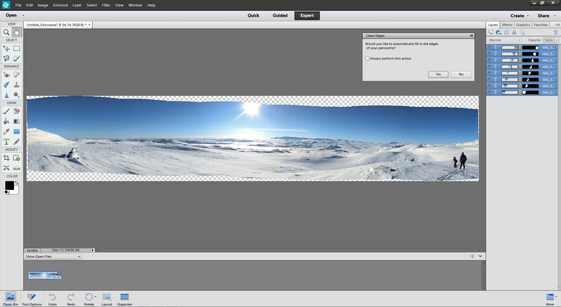Viewport: 561px width, 307px height.
Task: Open the Layers panel options menu
Action: point(557,25)
